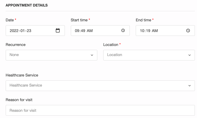This screenshot has height=118, width=197.
Task: Click the Healthcare Service field label
Action: click(x=22, y=75)
